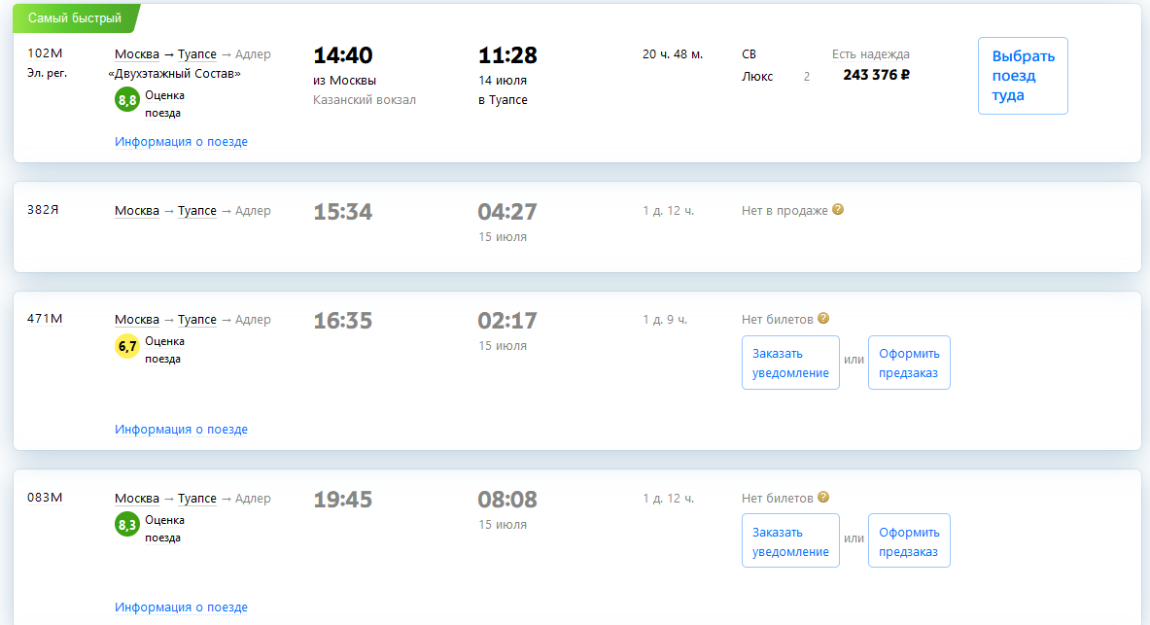Click the yellow 6,7 rating badge

point(127,346)
